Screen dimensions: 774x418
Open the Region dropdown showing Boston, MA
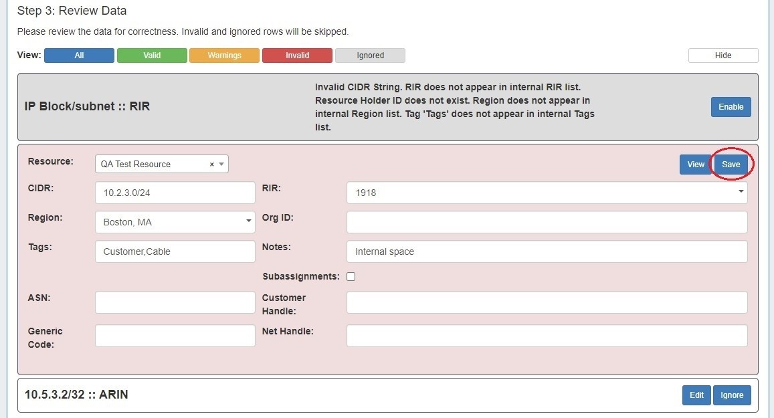(x=248, y=222)
